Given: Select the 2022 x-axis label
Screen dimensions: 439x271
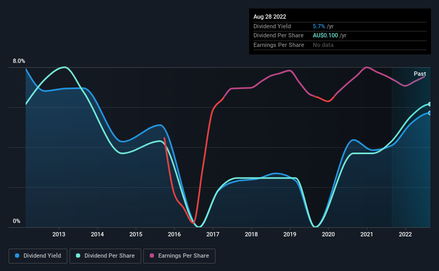Looking at the screenshot, I should [405, 234].
